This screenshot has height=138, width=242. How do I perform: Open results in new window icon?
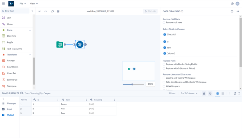235,94
